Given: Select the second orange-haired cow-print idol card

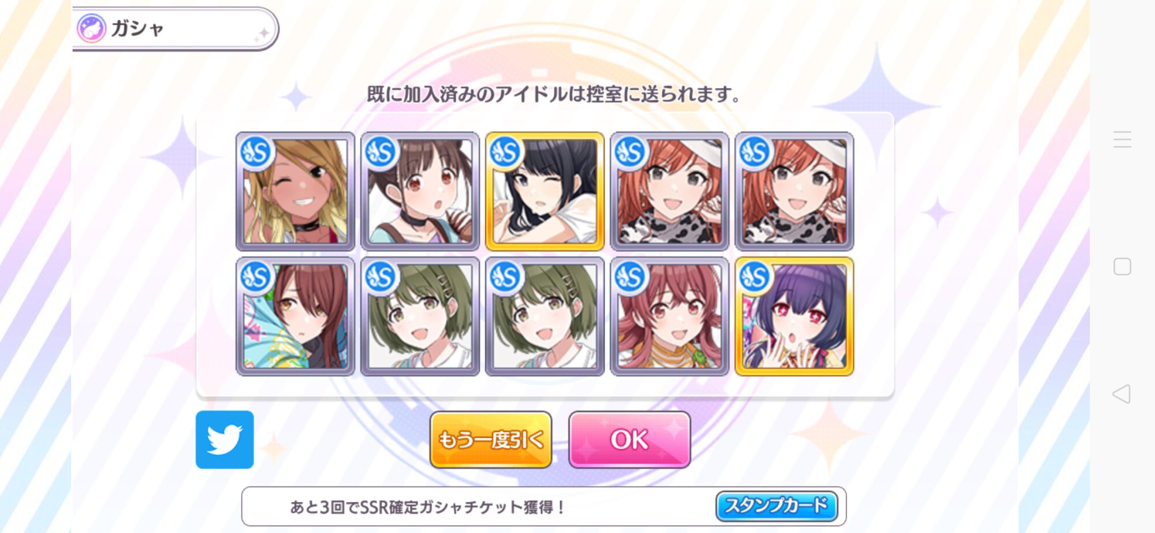Looking at the screenshot, I should [x=794, y=191].
